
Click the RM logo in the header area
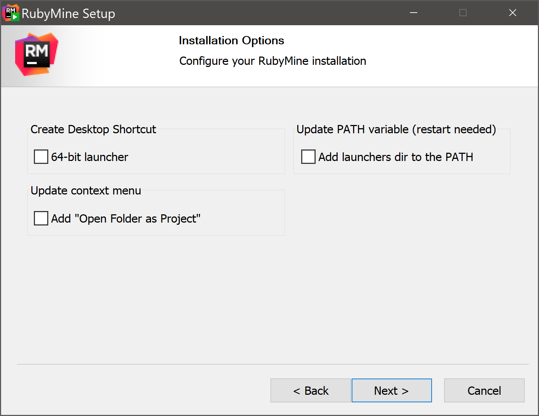coord(36,55)
